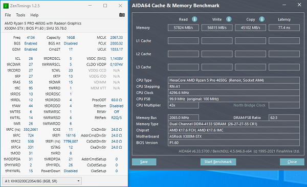Click the Memory Copy value 45102 MB/s
This screenshot has width=307, height=187.
pyautogui.click(x=250, y=28)
